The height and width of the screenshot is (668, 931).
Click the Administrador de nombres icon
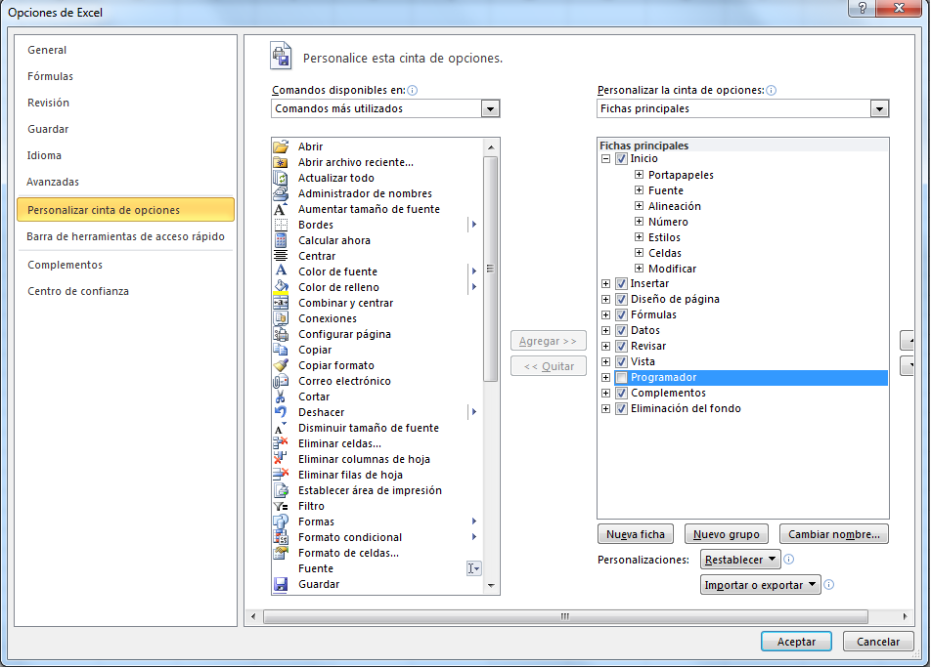click(x=281, y=193)
